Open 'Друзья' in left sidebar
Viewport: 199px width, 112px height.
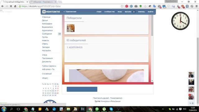pyautogui.click(x=45, y=20)
